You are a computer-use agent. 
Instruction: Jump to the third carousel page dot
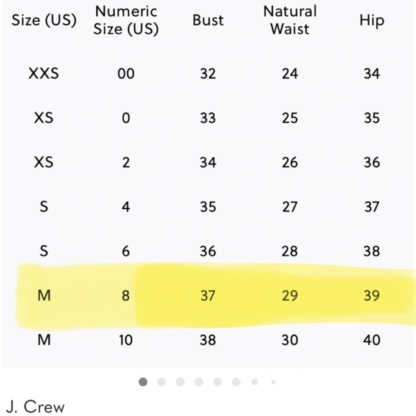[180, 382]
